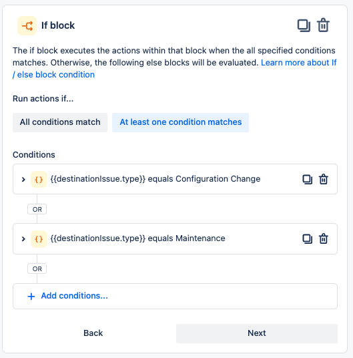
Task: Delete the Configuration Change condition
Action: coord(324,179)
